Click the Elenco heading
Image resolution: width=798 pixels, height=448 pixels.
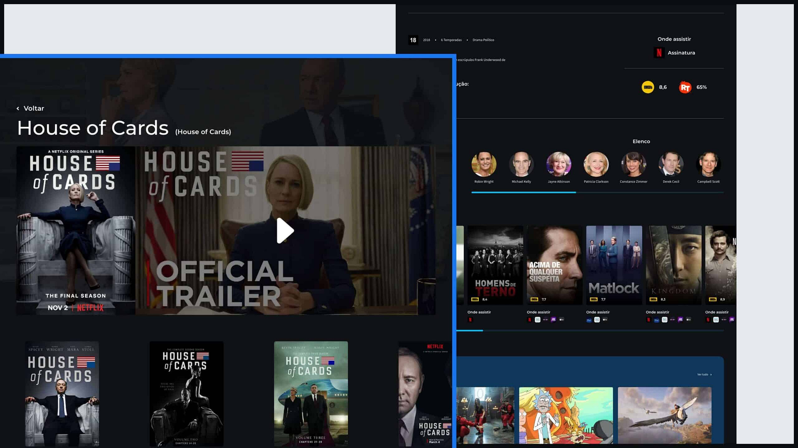(641, 141)
